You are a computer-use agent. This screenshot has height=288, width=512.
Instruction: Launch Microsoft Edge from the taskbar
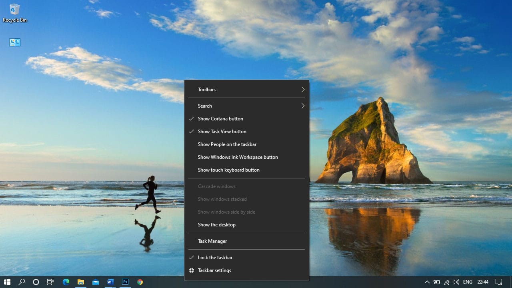pyautogui.click(x=66, y=282)
